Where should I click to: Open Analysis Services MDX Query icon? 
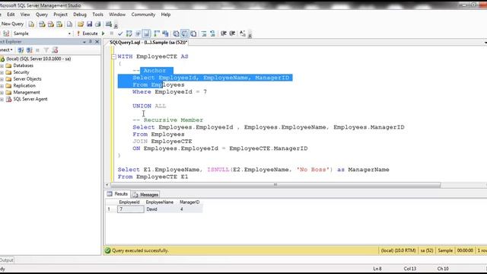[x=42, y=24]
